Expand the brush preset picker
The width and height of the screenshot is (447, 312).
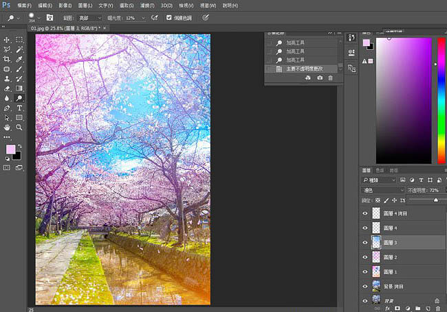34,17
